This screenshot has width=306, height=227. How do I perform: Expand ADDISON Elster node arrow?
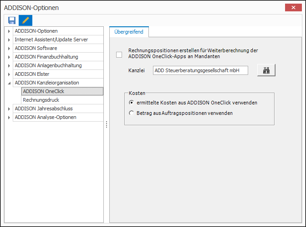9,74
